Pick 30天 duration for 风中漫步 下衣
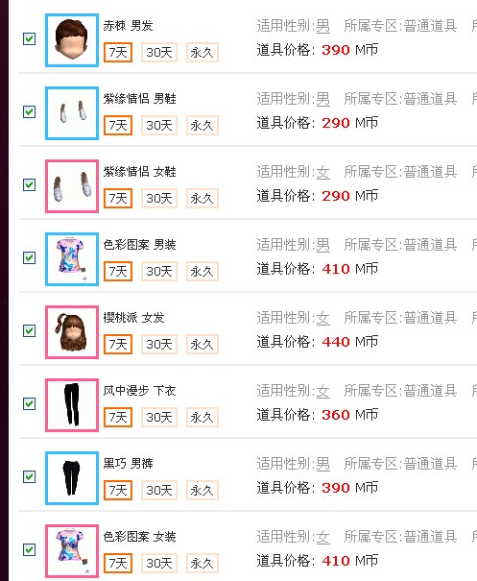This screenshot has height=581, width=477. coord(159,417)
